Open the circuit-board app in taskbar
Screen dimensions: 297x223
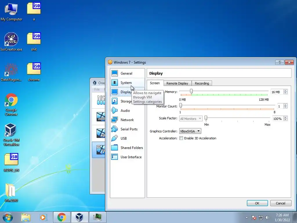(x=97, y=217)
